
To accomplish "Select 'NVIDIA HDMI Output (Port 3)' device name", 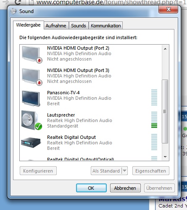I will (x=78, y=70).
